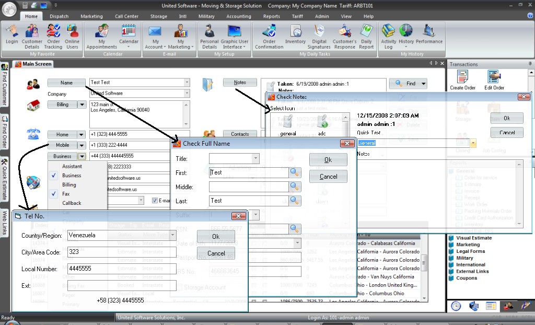Open Graphic User Interface icon
This screenshot has height=325, width=535.
(x=235, y=37)
